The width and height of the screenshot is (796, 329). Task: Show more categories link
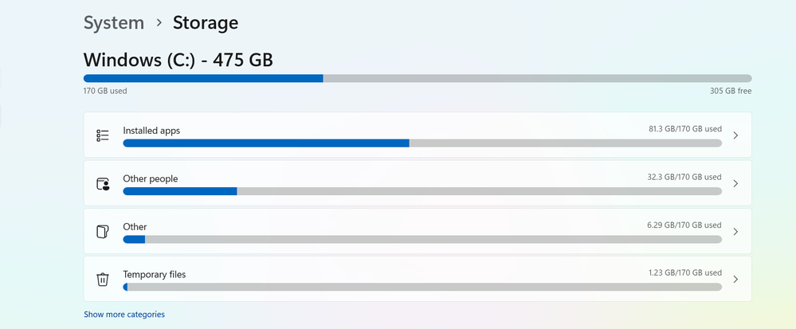(x=124, y=315)
